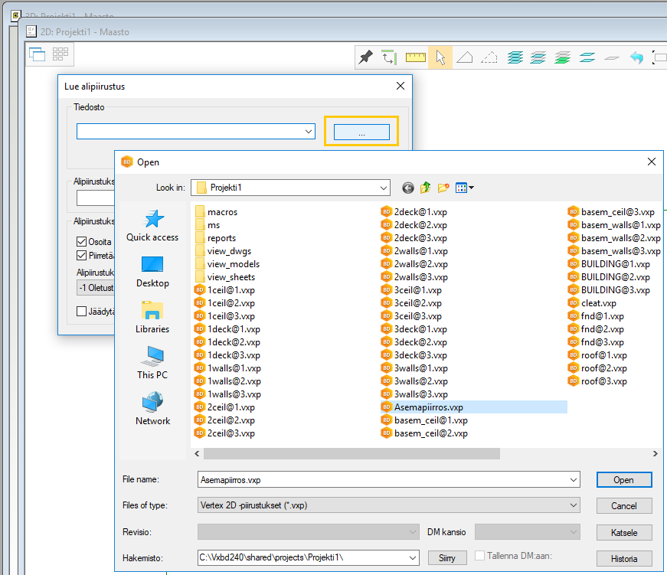Open the Files of type dropdown

573,505
